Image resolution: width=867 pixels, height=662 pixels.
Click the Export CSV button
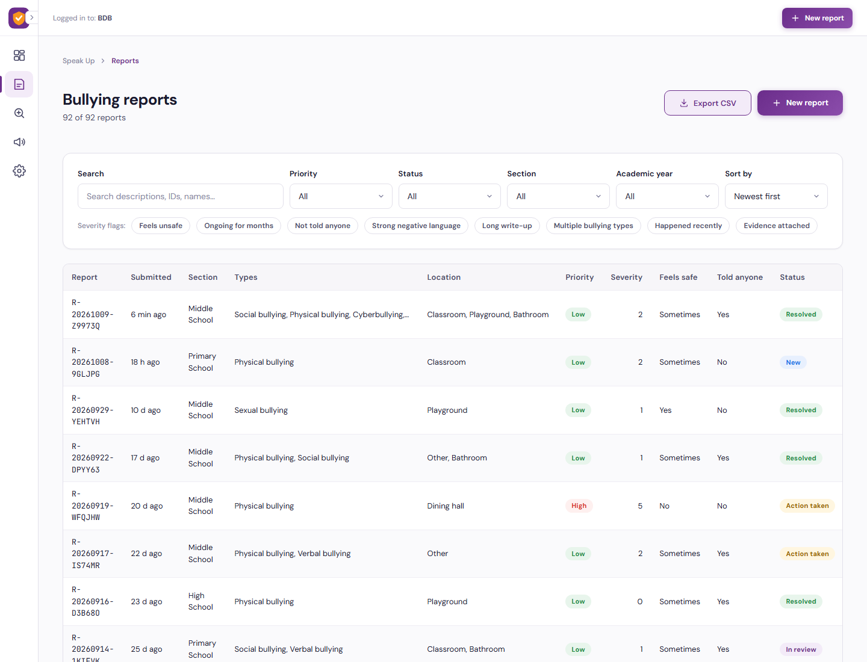tap(707, 103)
